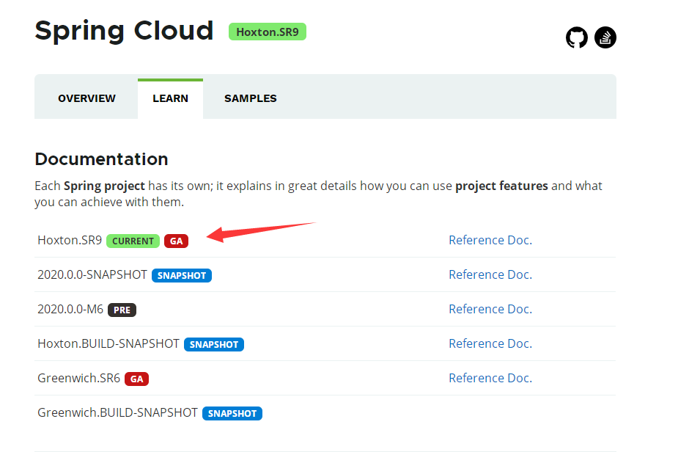Click the SNAPSHOT badge beside Greenwich.BUILD-SNAPSHOT
The image size is (700, 452).
tap(232, 413)
